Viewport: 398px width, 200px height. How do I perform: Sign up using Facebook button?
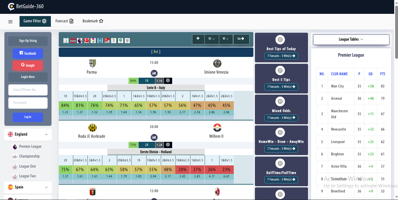(x=28, y=53)
